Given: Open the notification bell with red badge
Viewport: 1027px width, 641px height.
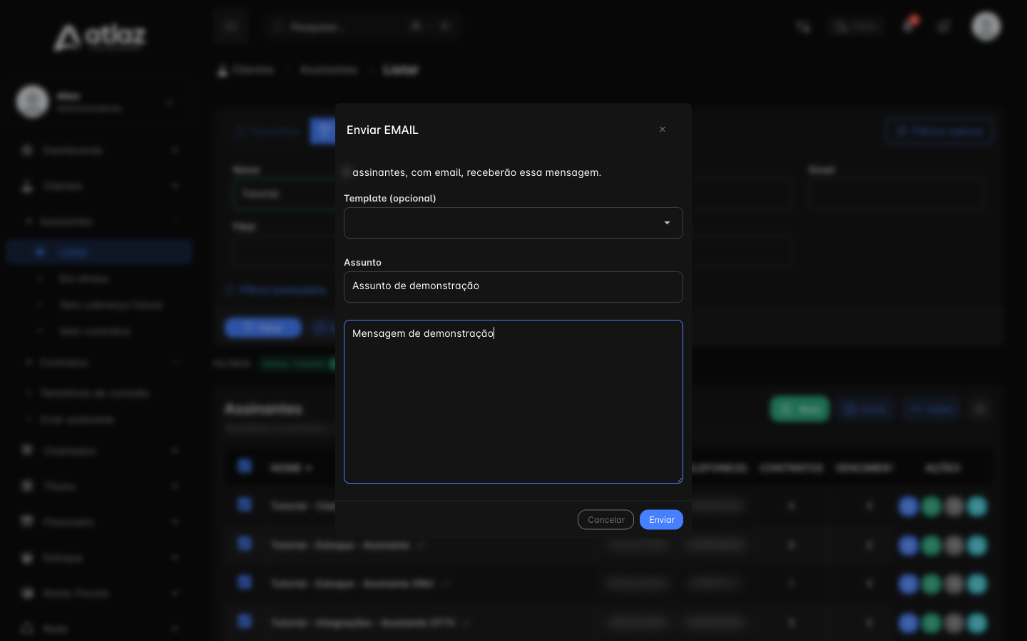Looking at the screenshot, I should pyautogui.click(x=909, y=26).
